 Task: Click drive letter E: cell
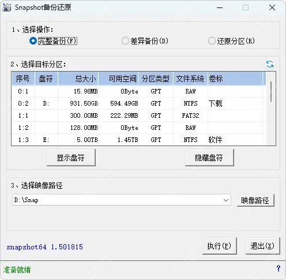[46, 140]
